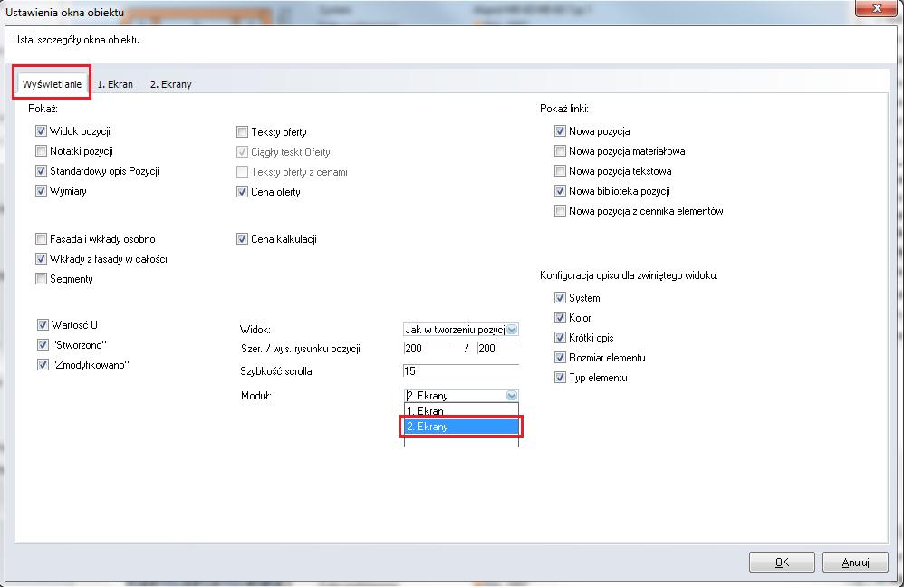This screenshot has height=587, width=904.
Task: Enable Fasada i wkłady osobno
Action: coord(41,239)
